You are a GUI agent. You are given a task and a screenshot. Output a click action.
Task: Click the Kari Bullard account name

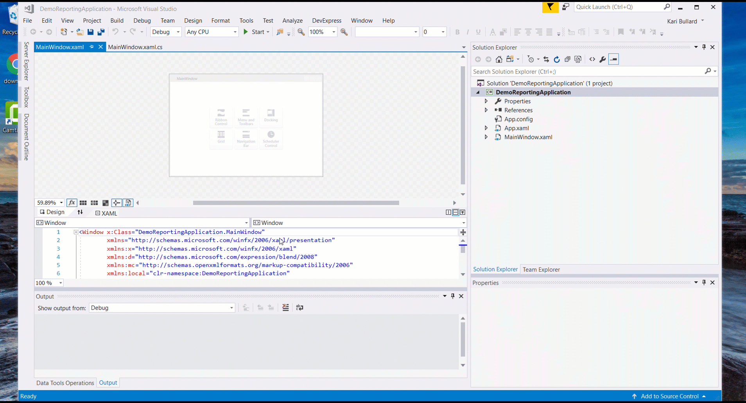pos(682,21)
